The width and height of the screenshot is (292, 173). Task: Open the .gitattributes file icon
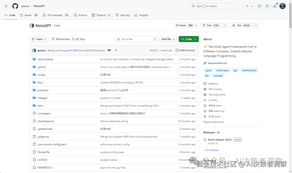[34, 129]
